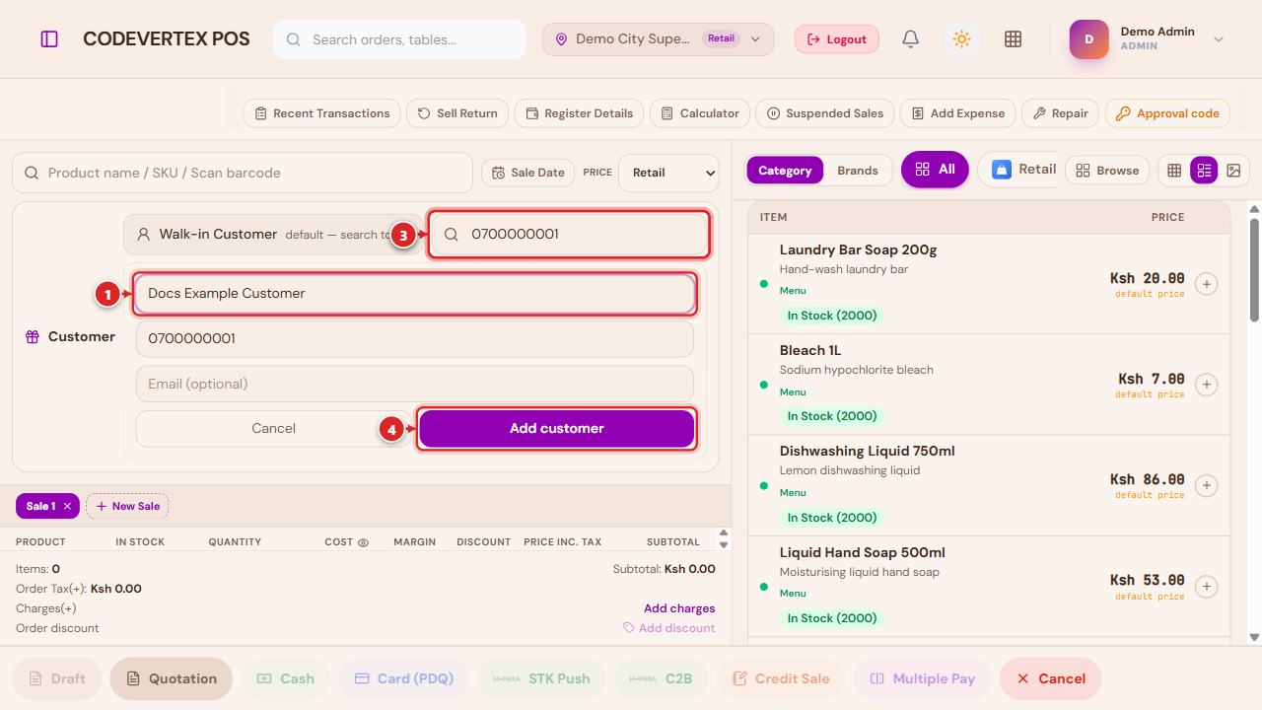
Task: Select the Sale 1 tab
Action: [40, 506]
